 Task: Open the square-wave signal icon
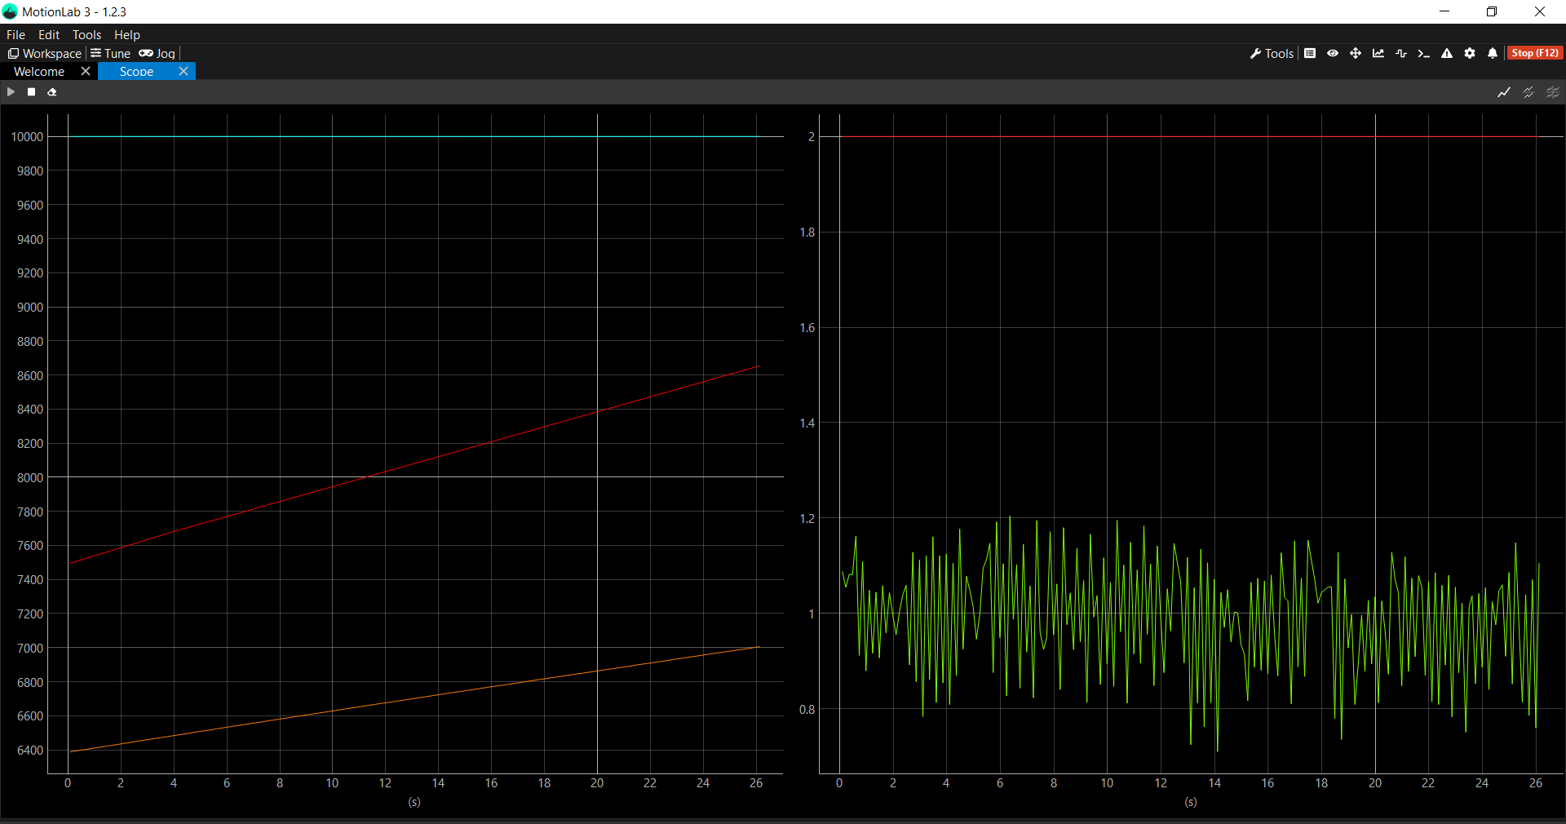coord(1401,53)
